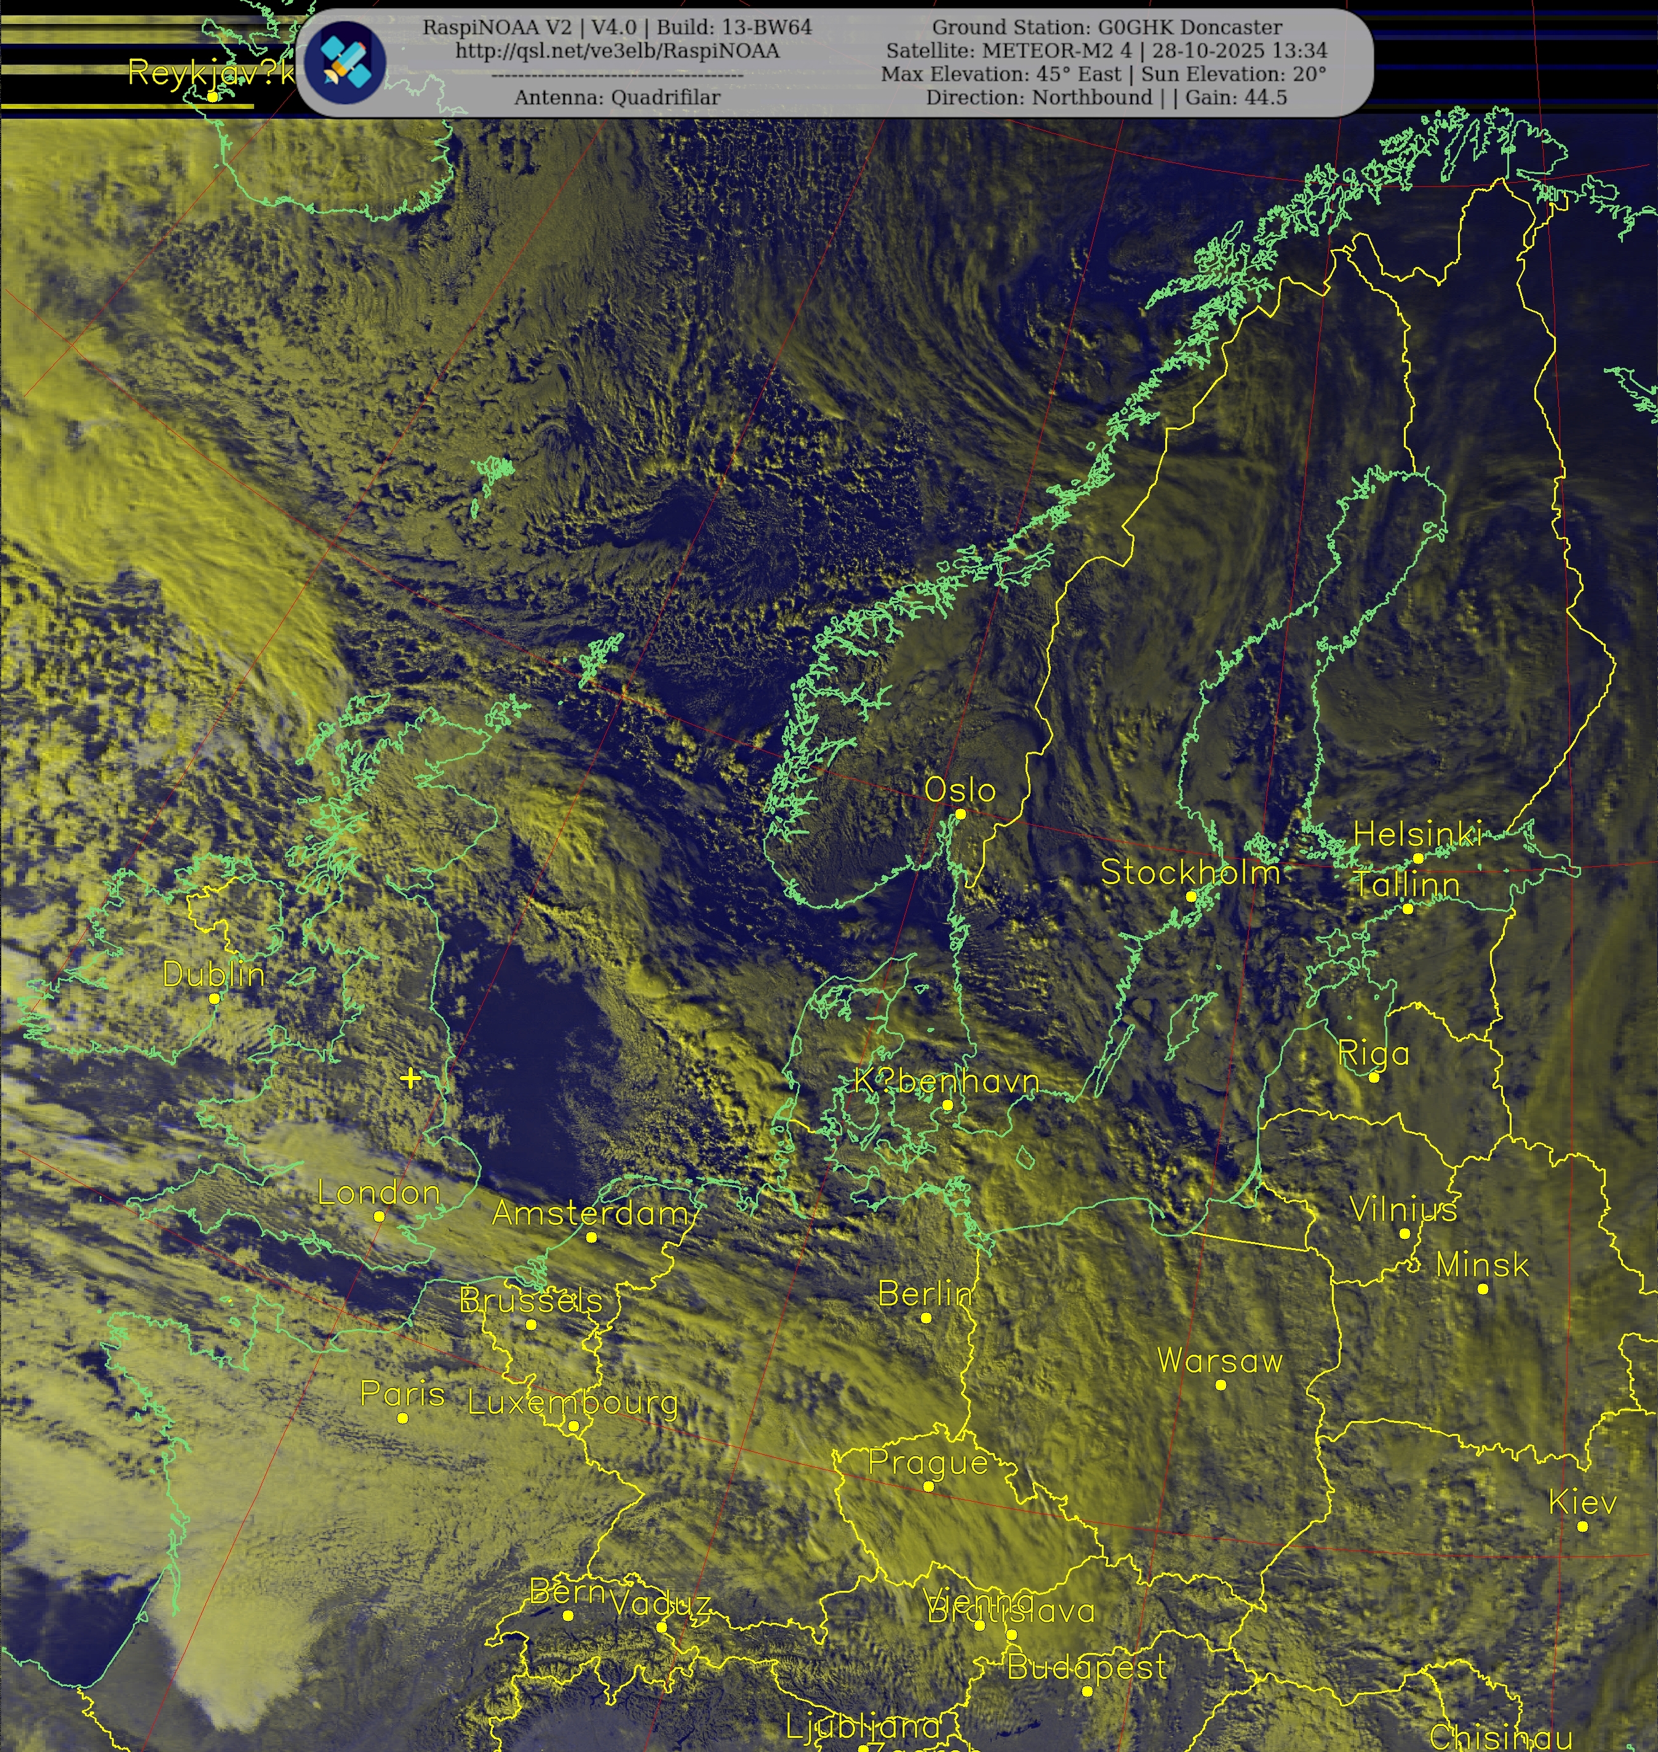Select the Amsterdam city label

point(589,1213)
